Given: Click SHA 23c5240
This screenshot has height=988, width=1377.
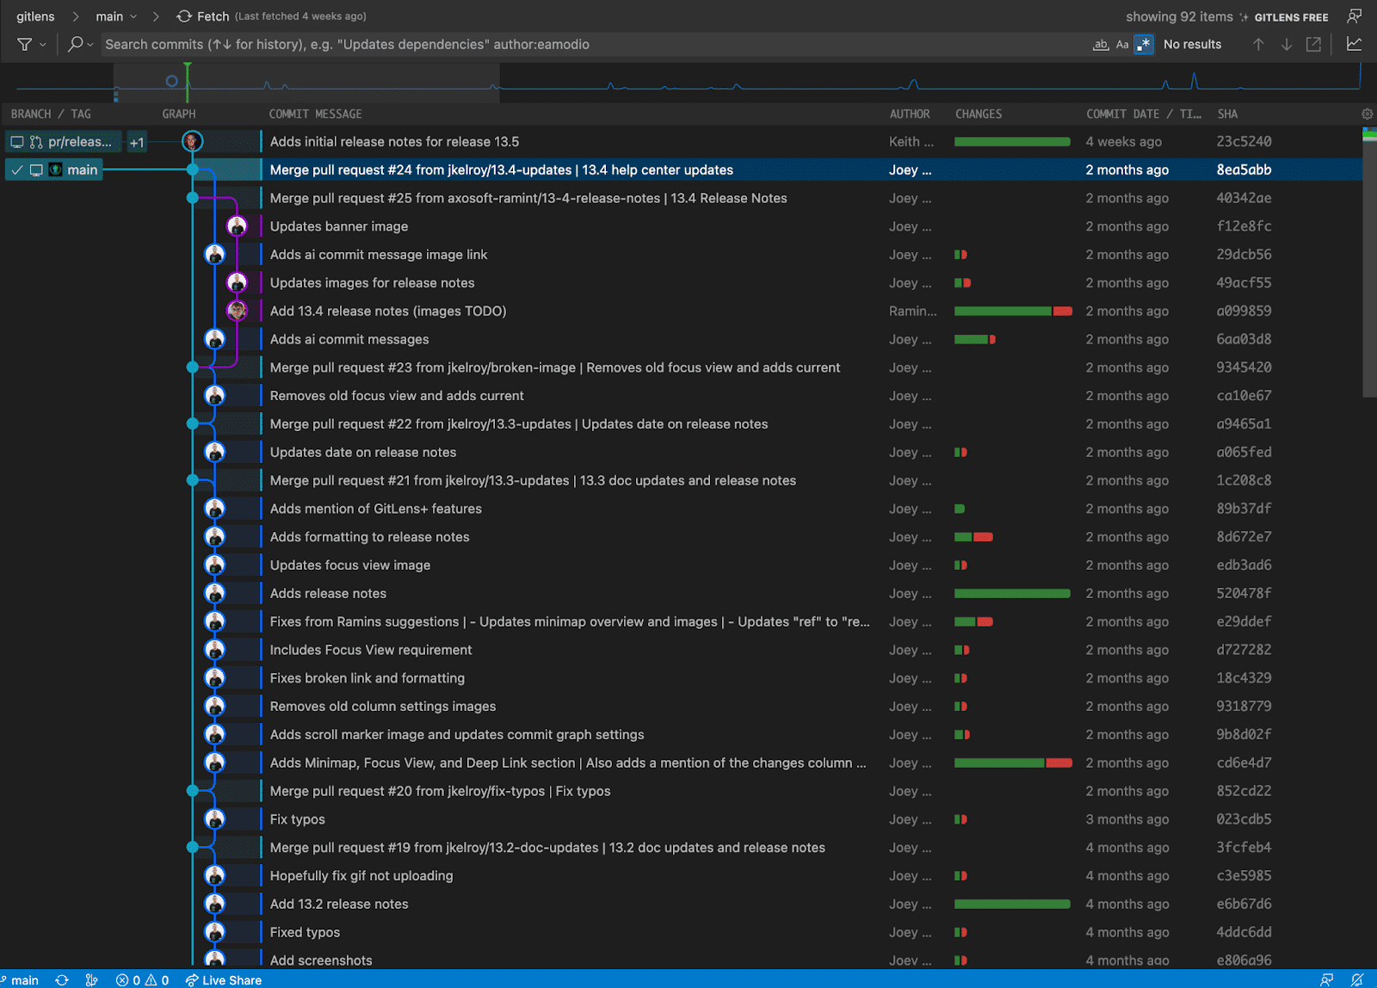Looking at the screenshot, I should [1244, 141].
